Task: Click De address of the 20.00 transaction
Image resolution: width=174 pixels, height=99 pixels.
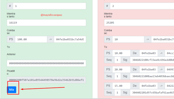Action: 149,70
